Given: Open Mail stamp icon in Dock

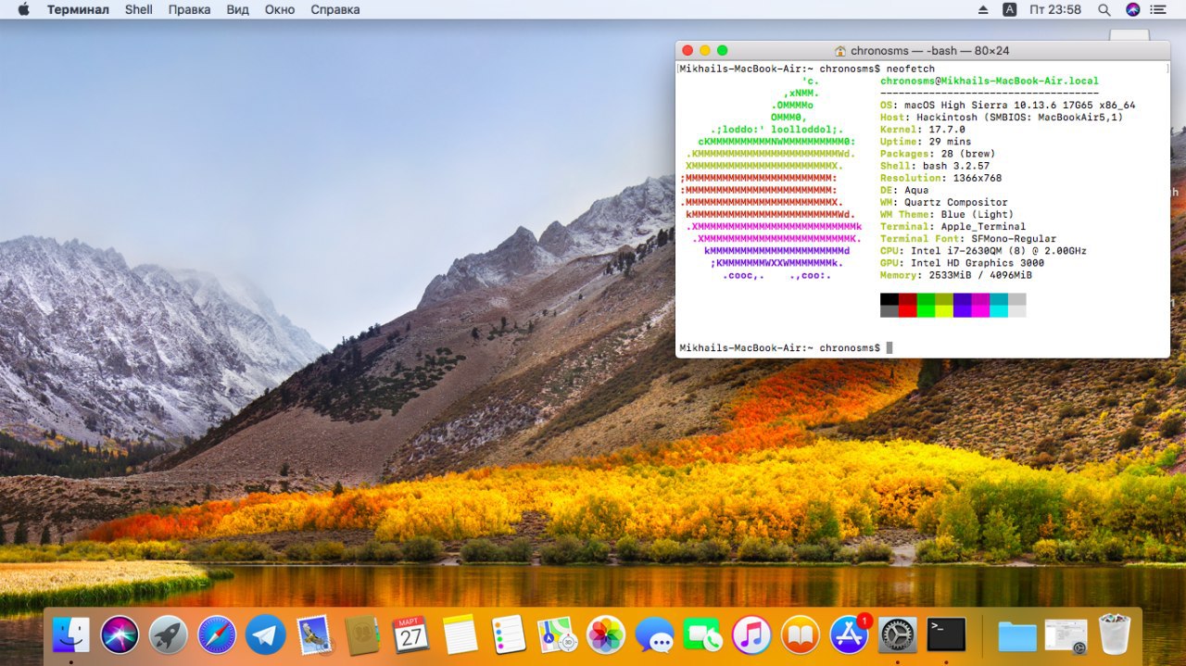Looking at the screenshot, I should (314, 635).
